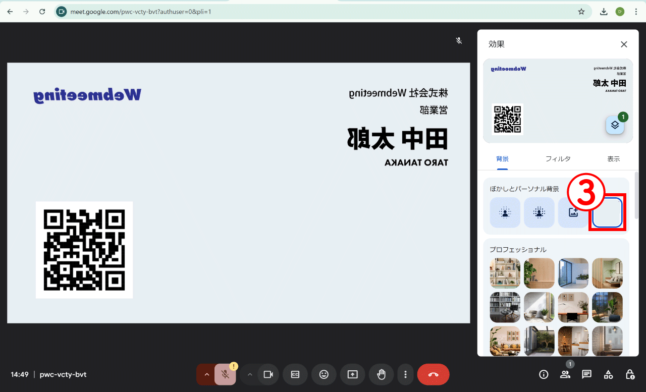This screenshot has height=392, width=646.
Task: Close the 効果 effects panel
Action: (624, 44)
